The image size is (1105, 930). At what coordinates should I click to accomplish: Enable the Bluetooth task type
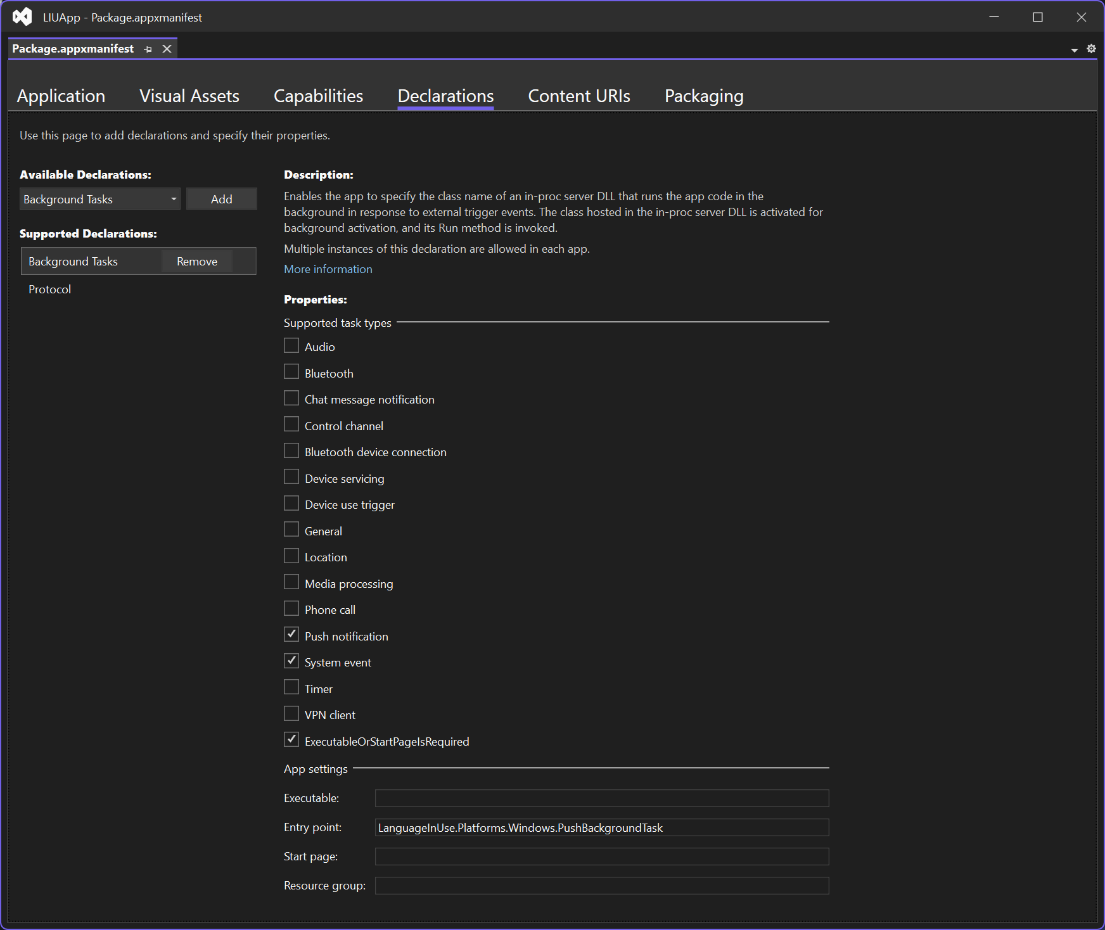291,372
